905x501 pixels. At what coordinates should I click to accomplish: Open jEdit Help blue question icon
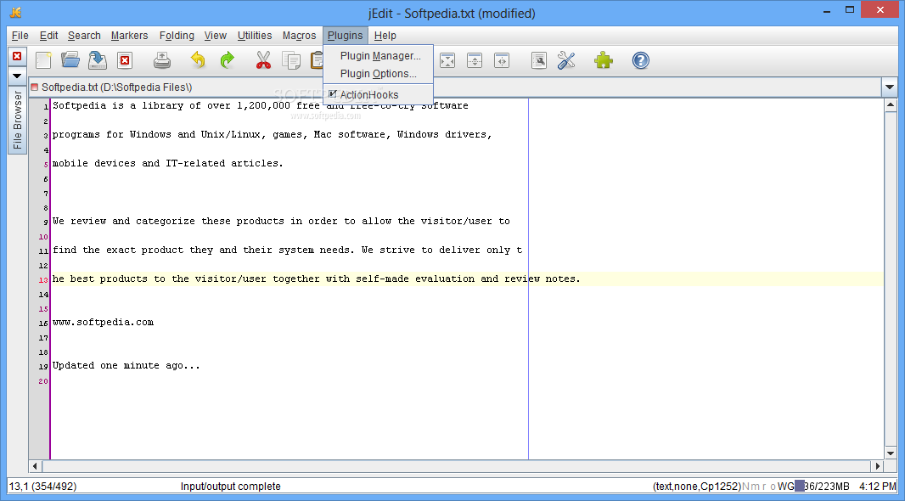(641, 60)
